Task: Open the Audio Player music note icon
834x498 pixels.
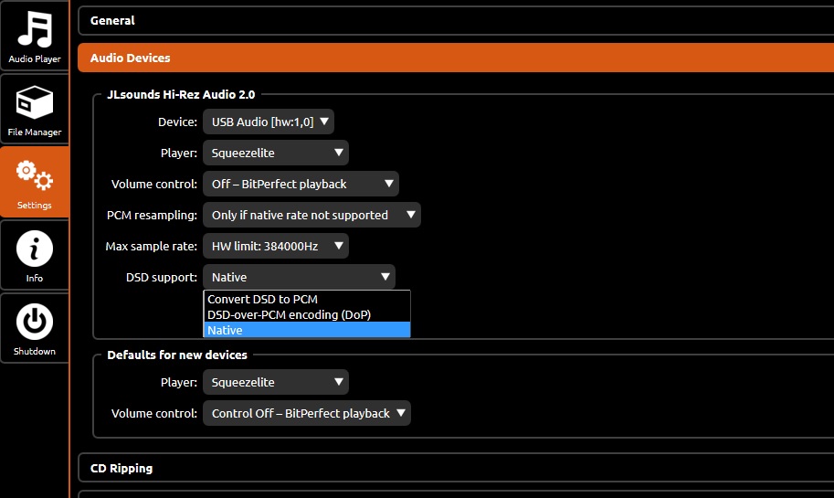Action: pyautogui.click(x=35, y=30)
